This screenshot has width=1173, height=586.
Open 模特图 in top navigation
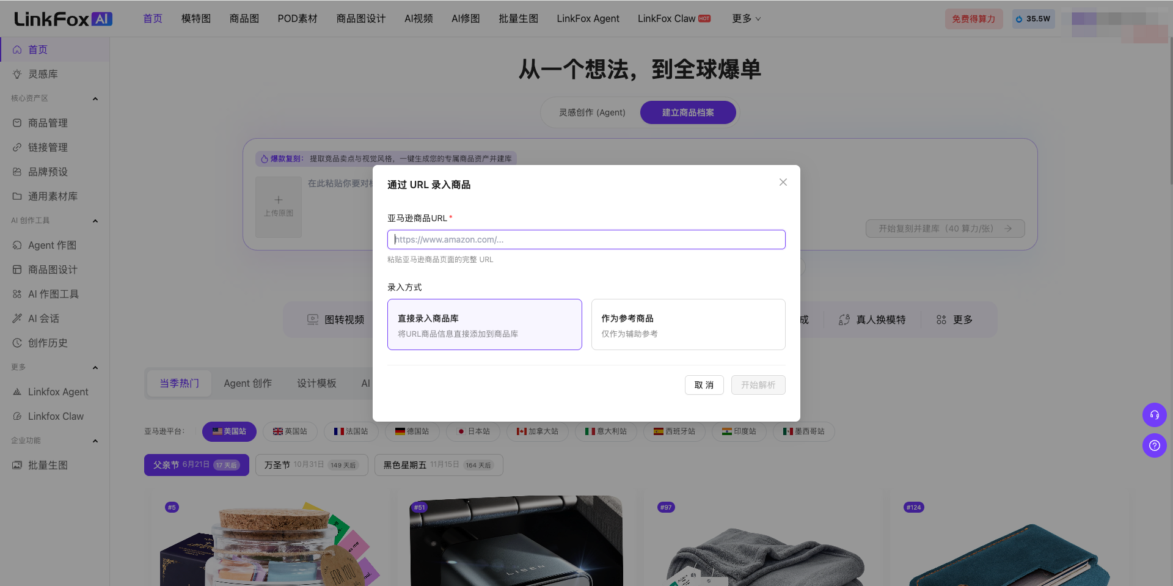[x=196, y=19]
